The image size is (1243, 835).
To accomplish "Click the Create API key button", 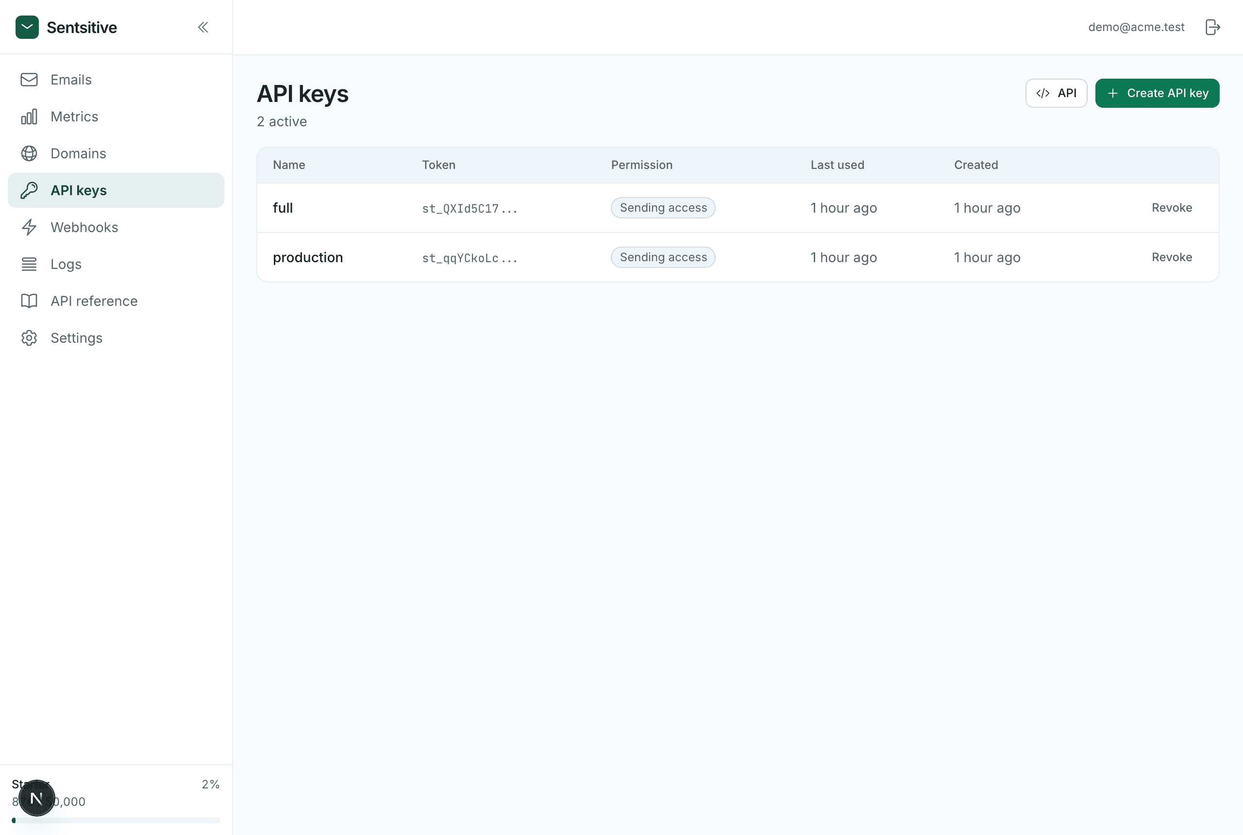I will click(x=1157, y=93).
